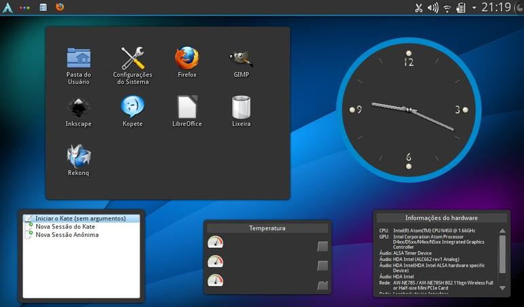
Task: Open the Arch Linux application launcher
Action: (7, 7)
